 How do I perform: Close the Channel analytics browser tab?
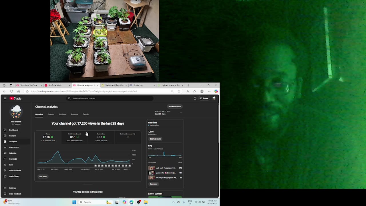[98, 85]
